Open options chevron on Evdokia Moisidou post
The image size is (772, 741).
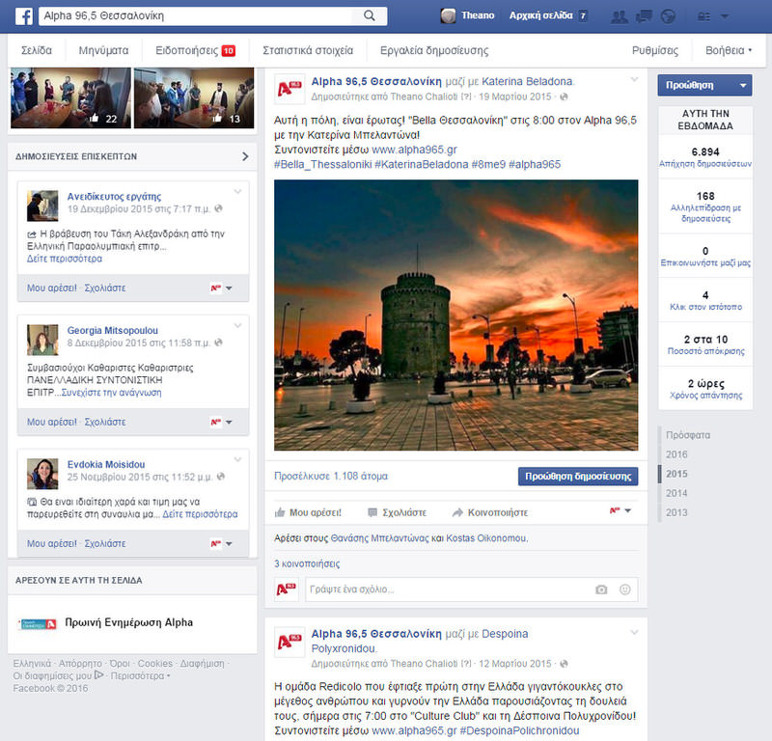pyautogui.click(x=237, y=459)
